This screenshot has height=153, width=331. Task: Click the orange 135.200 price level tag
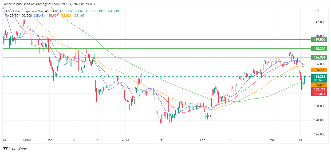319,70
